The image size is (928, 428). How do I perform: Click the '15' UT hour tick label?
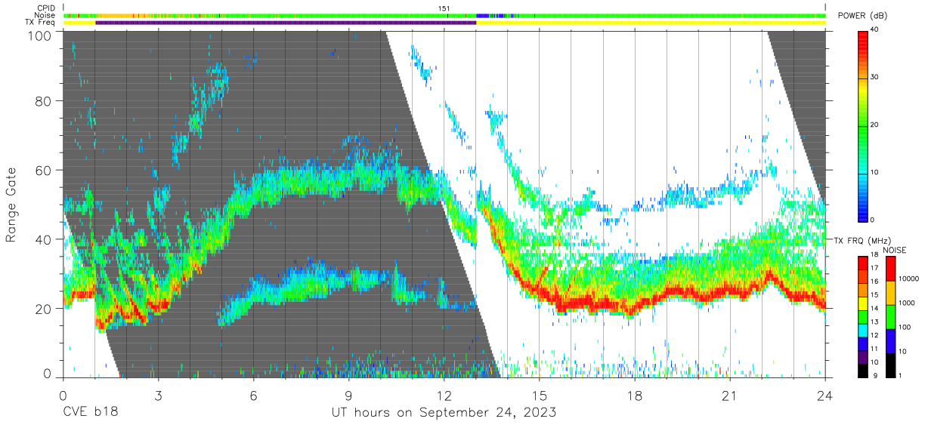540,396
